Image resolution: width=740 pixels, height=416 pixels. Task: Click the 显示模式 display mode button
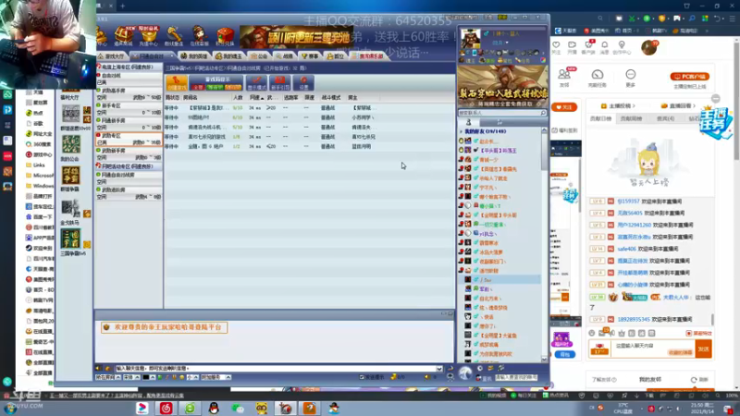pyautogui.click(x=257, y=83)
